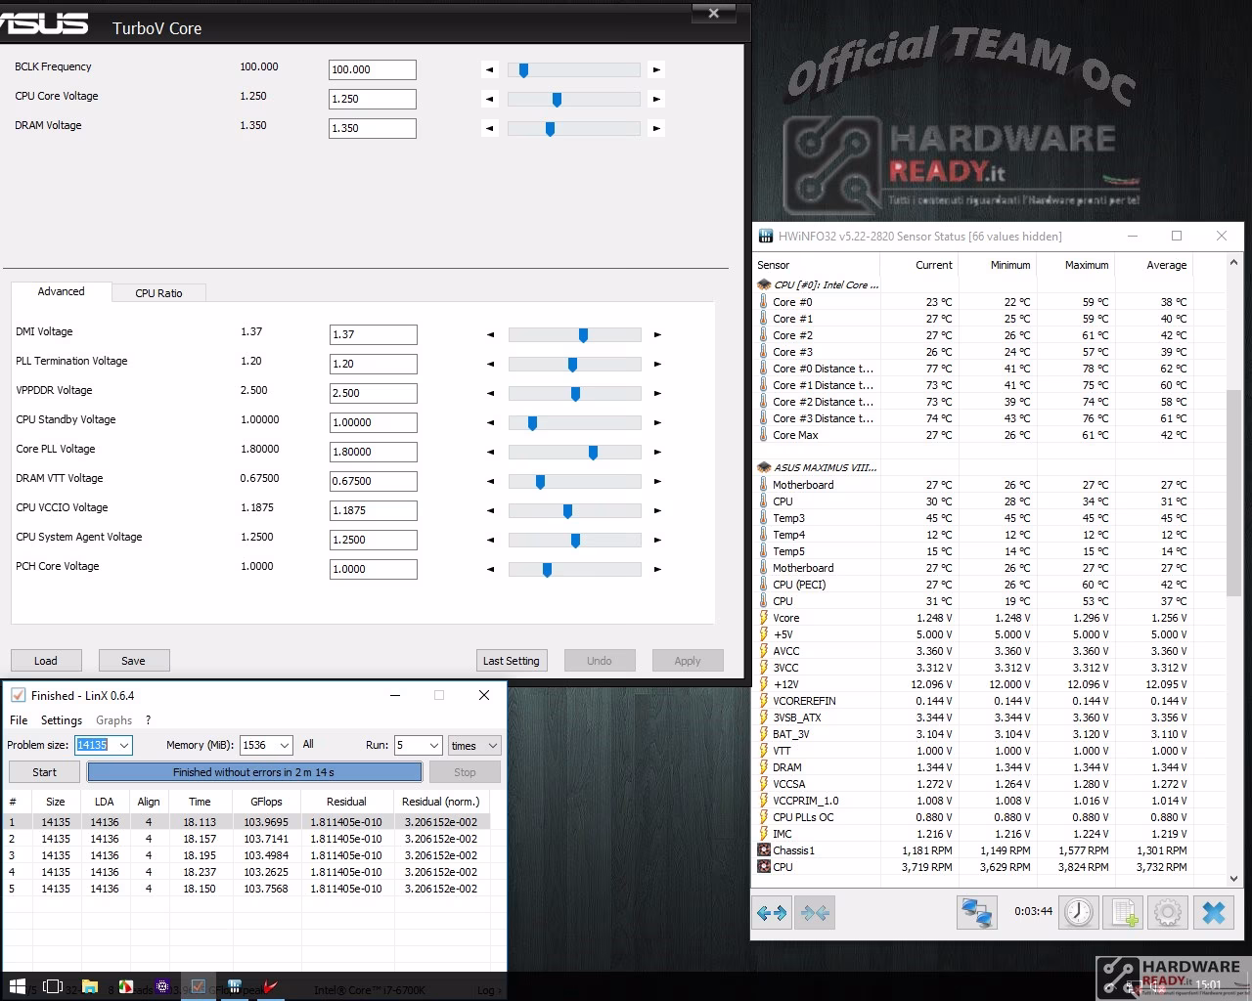Collapse the CPU [#0]: Intel Core sensor group
Image resolution: width=1252 pixels, height=1001 pixels.
click(764, 284)
